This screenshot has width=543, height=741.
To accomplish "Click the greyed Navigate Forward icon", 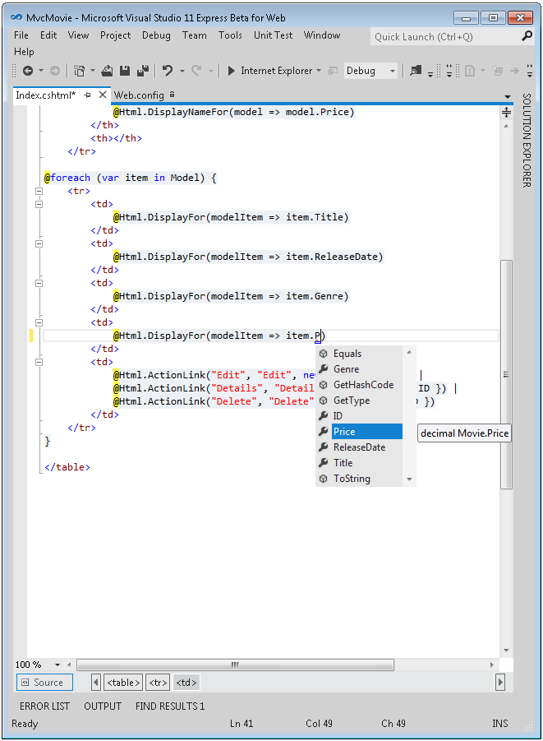I will click(x=55, y=71).
